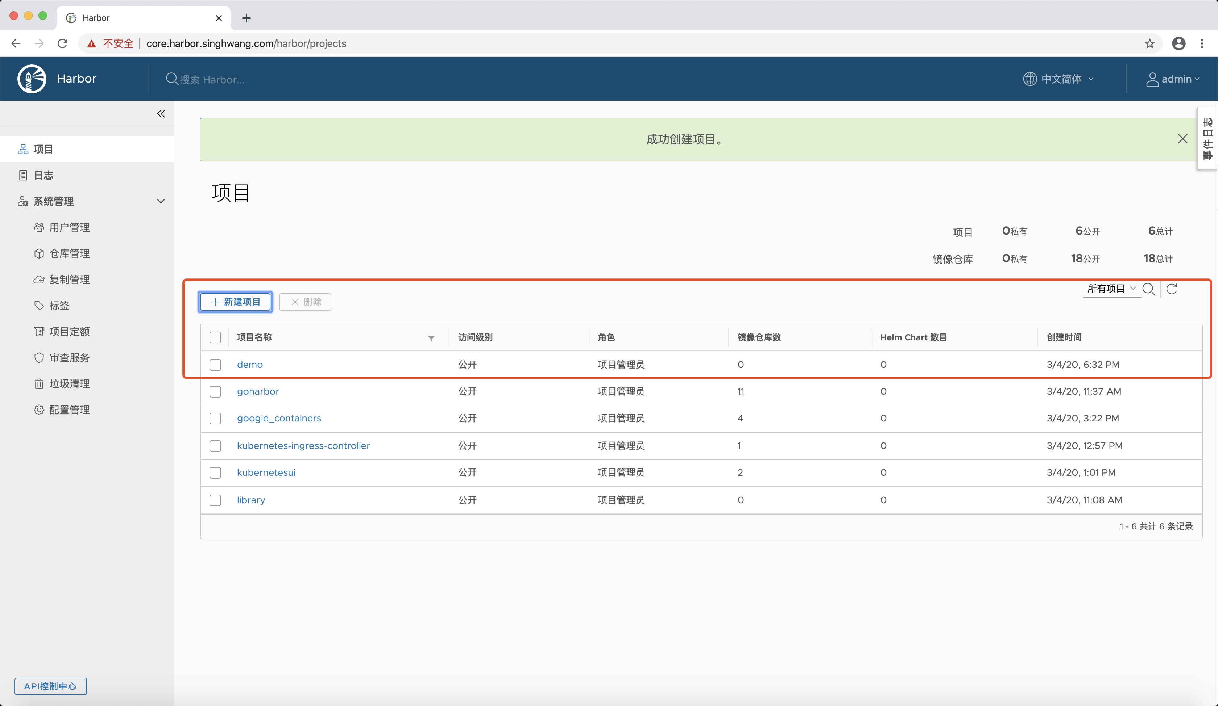Select the Harbor browser tab
This screenshot has width=1218, height=706.
pyautogui.click(x=144, y=18)
